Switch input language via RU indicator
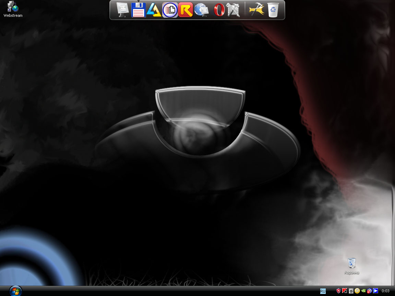 point(323,291)
